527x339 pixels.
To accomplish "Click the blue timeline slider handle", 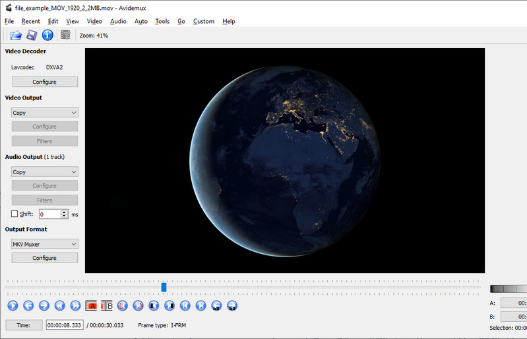I will tap(164, 287).
